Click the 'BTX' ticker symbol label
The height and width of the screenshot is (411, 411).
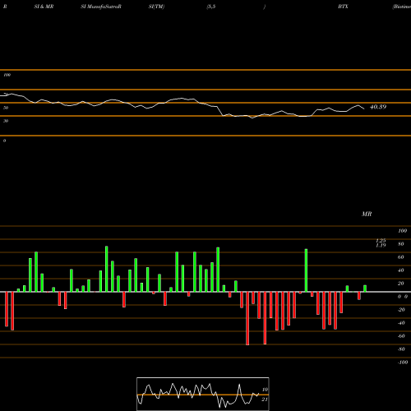(x=343, y=7)
